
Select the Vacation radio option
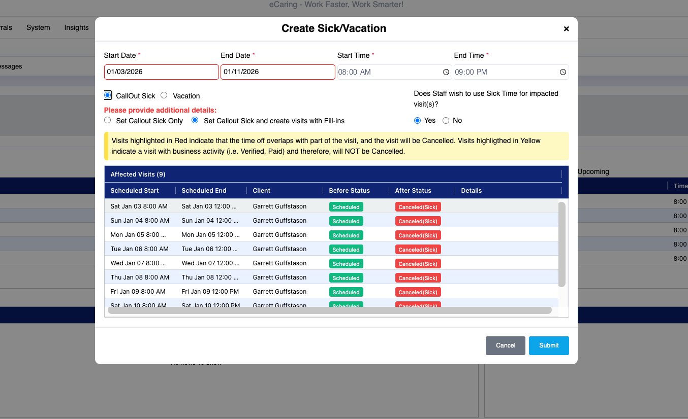164,95
